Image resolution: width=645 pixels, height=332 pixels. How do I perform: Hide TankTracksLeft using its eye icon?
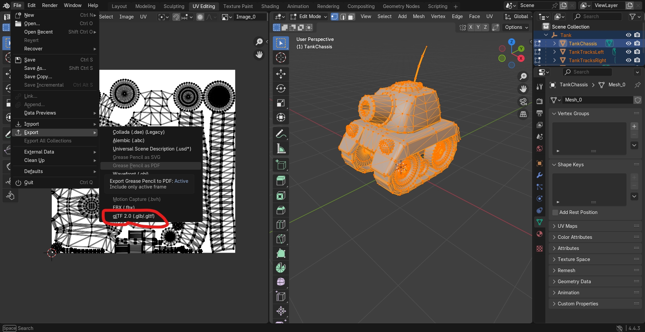tap(628, 52)
